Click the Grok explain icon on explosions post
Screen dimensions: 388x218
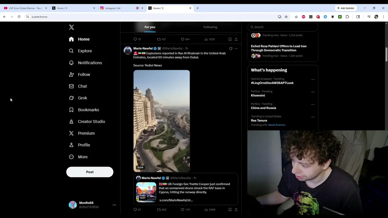[x=231, y=48]
